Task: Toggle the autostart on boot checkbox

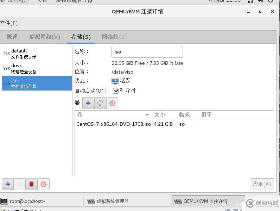Action: [x=116, y=91]
